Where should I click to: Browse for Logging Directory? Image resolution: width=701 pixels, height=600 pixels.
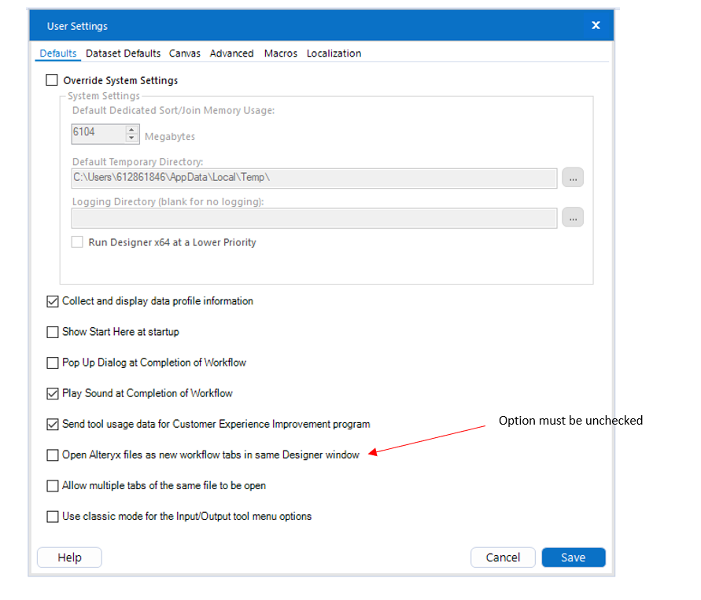click(573, 217)
